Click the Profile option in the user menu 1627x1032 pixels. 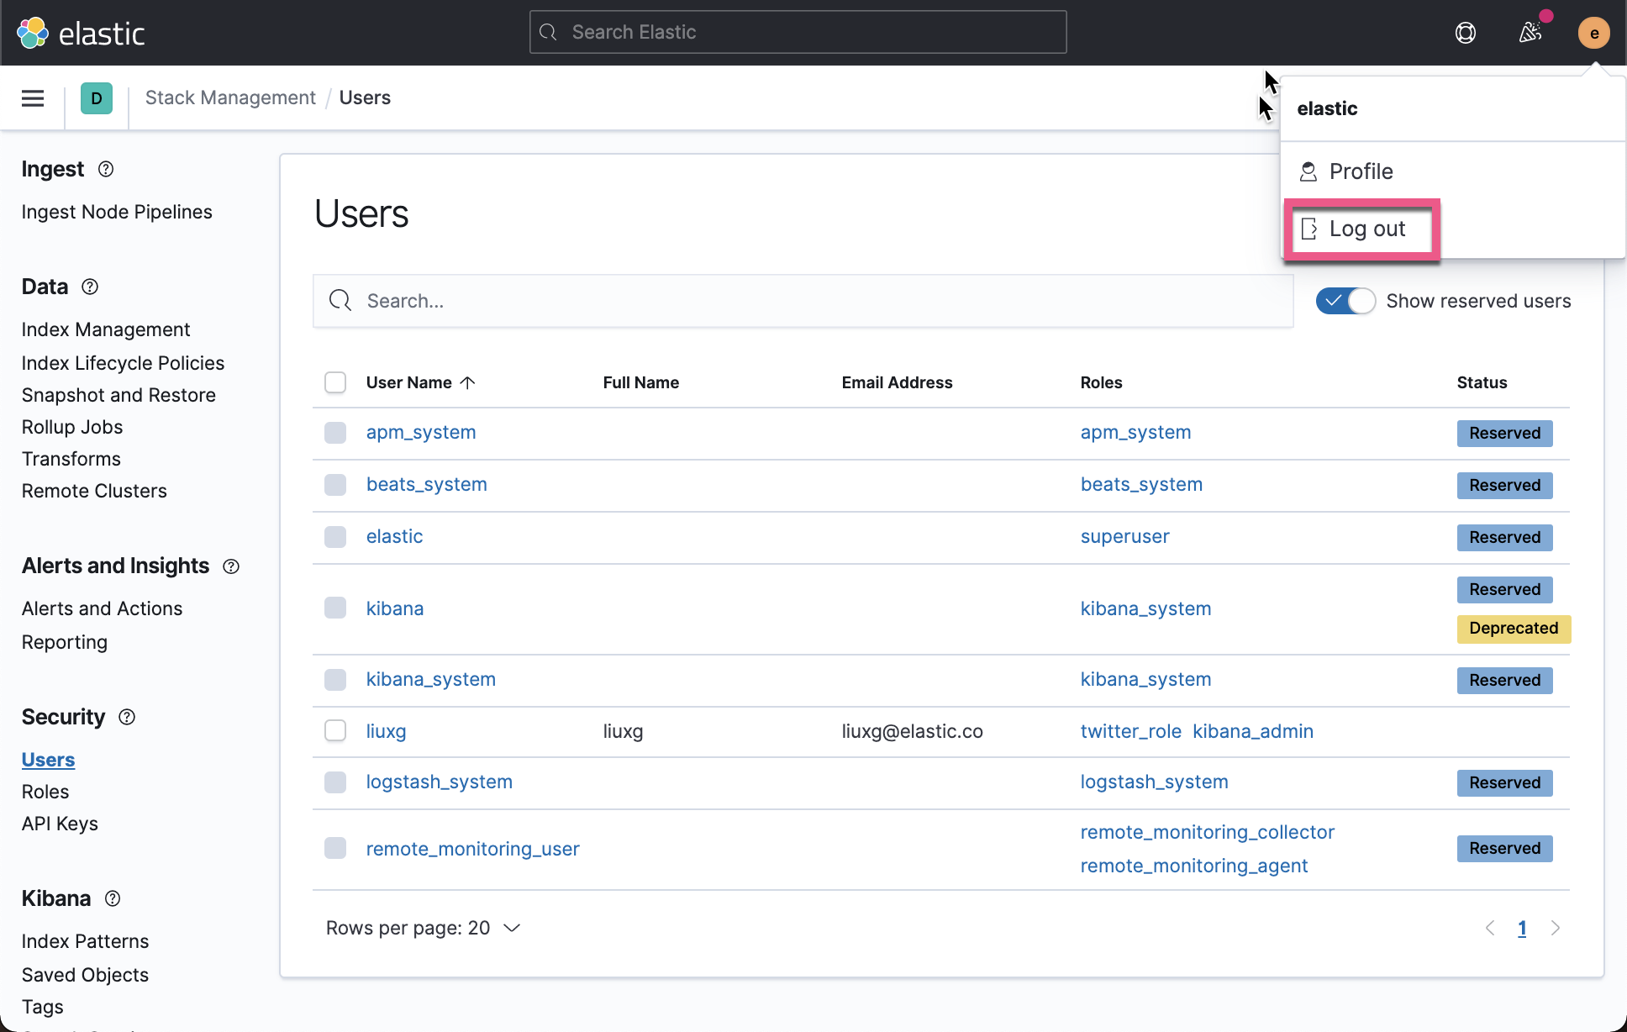pyautogui.click(x=1359, y=171)
